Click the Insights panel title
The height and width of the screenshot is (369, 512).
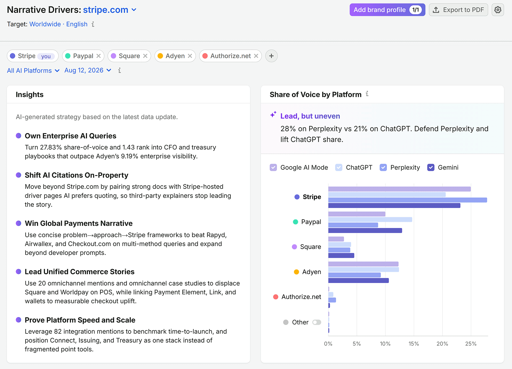pyautogui.click(x=29, y=95)
